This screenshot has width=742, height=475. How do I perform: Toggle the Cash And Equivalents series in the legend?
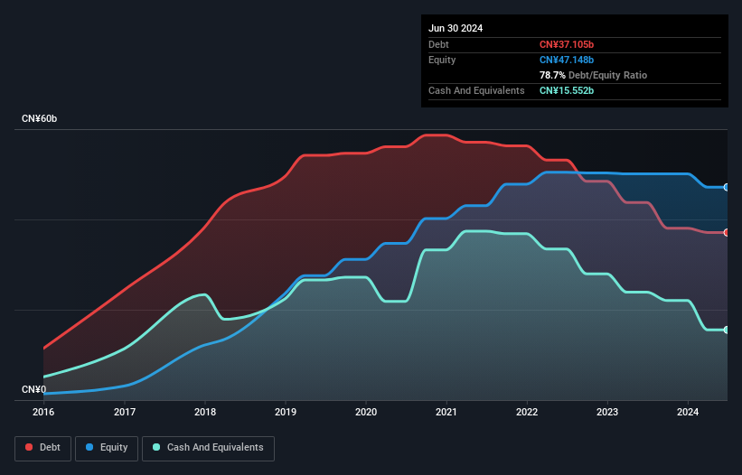pos(208,448)
